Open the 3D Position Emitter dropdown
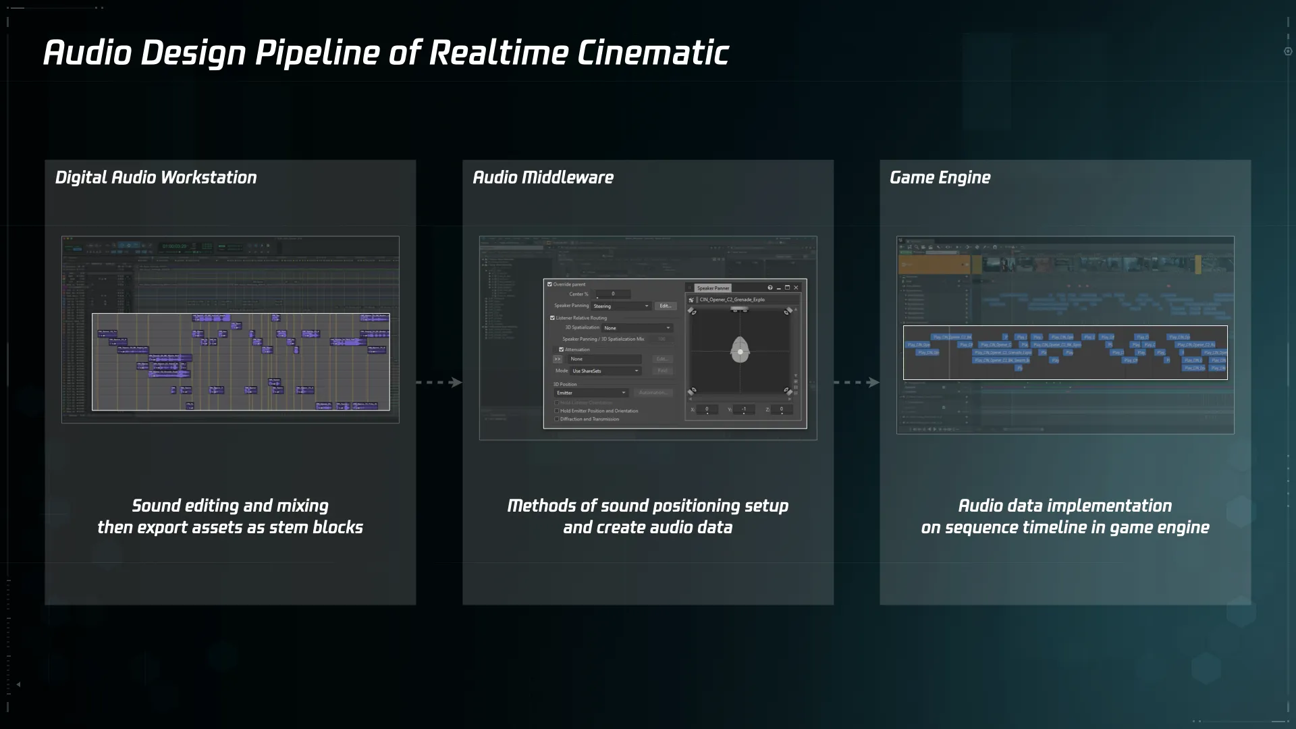Image resolution: width=1296 pixels, height=729 pixels. point(591,393)
